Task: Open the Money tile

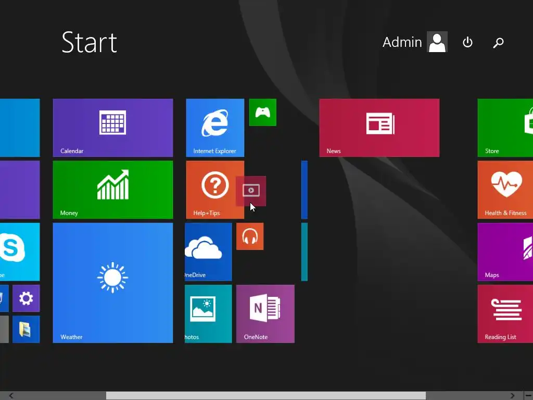Action: coord(113,190)
